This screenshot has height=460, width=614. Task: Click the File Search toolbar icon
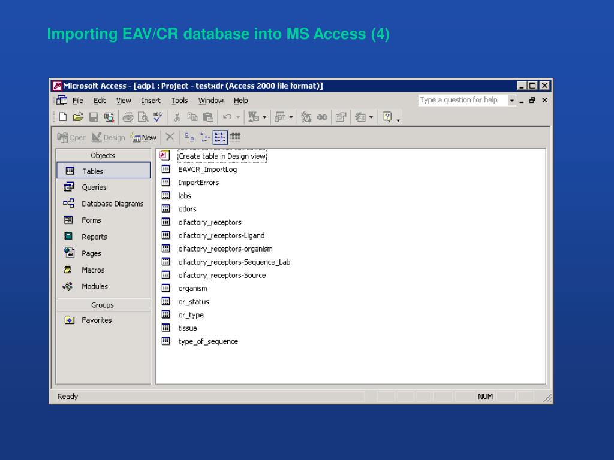coord(109,117)
